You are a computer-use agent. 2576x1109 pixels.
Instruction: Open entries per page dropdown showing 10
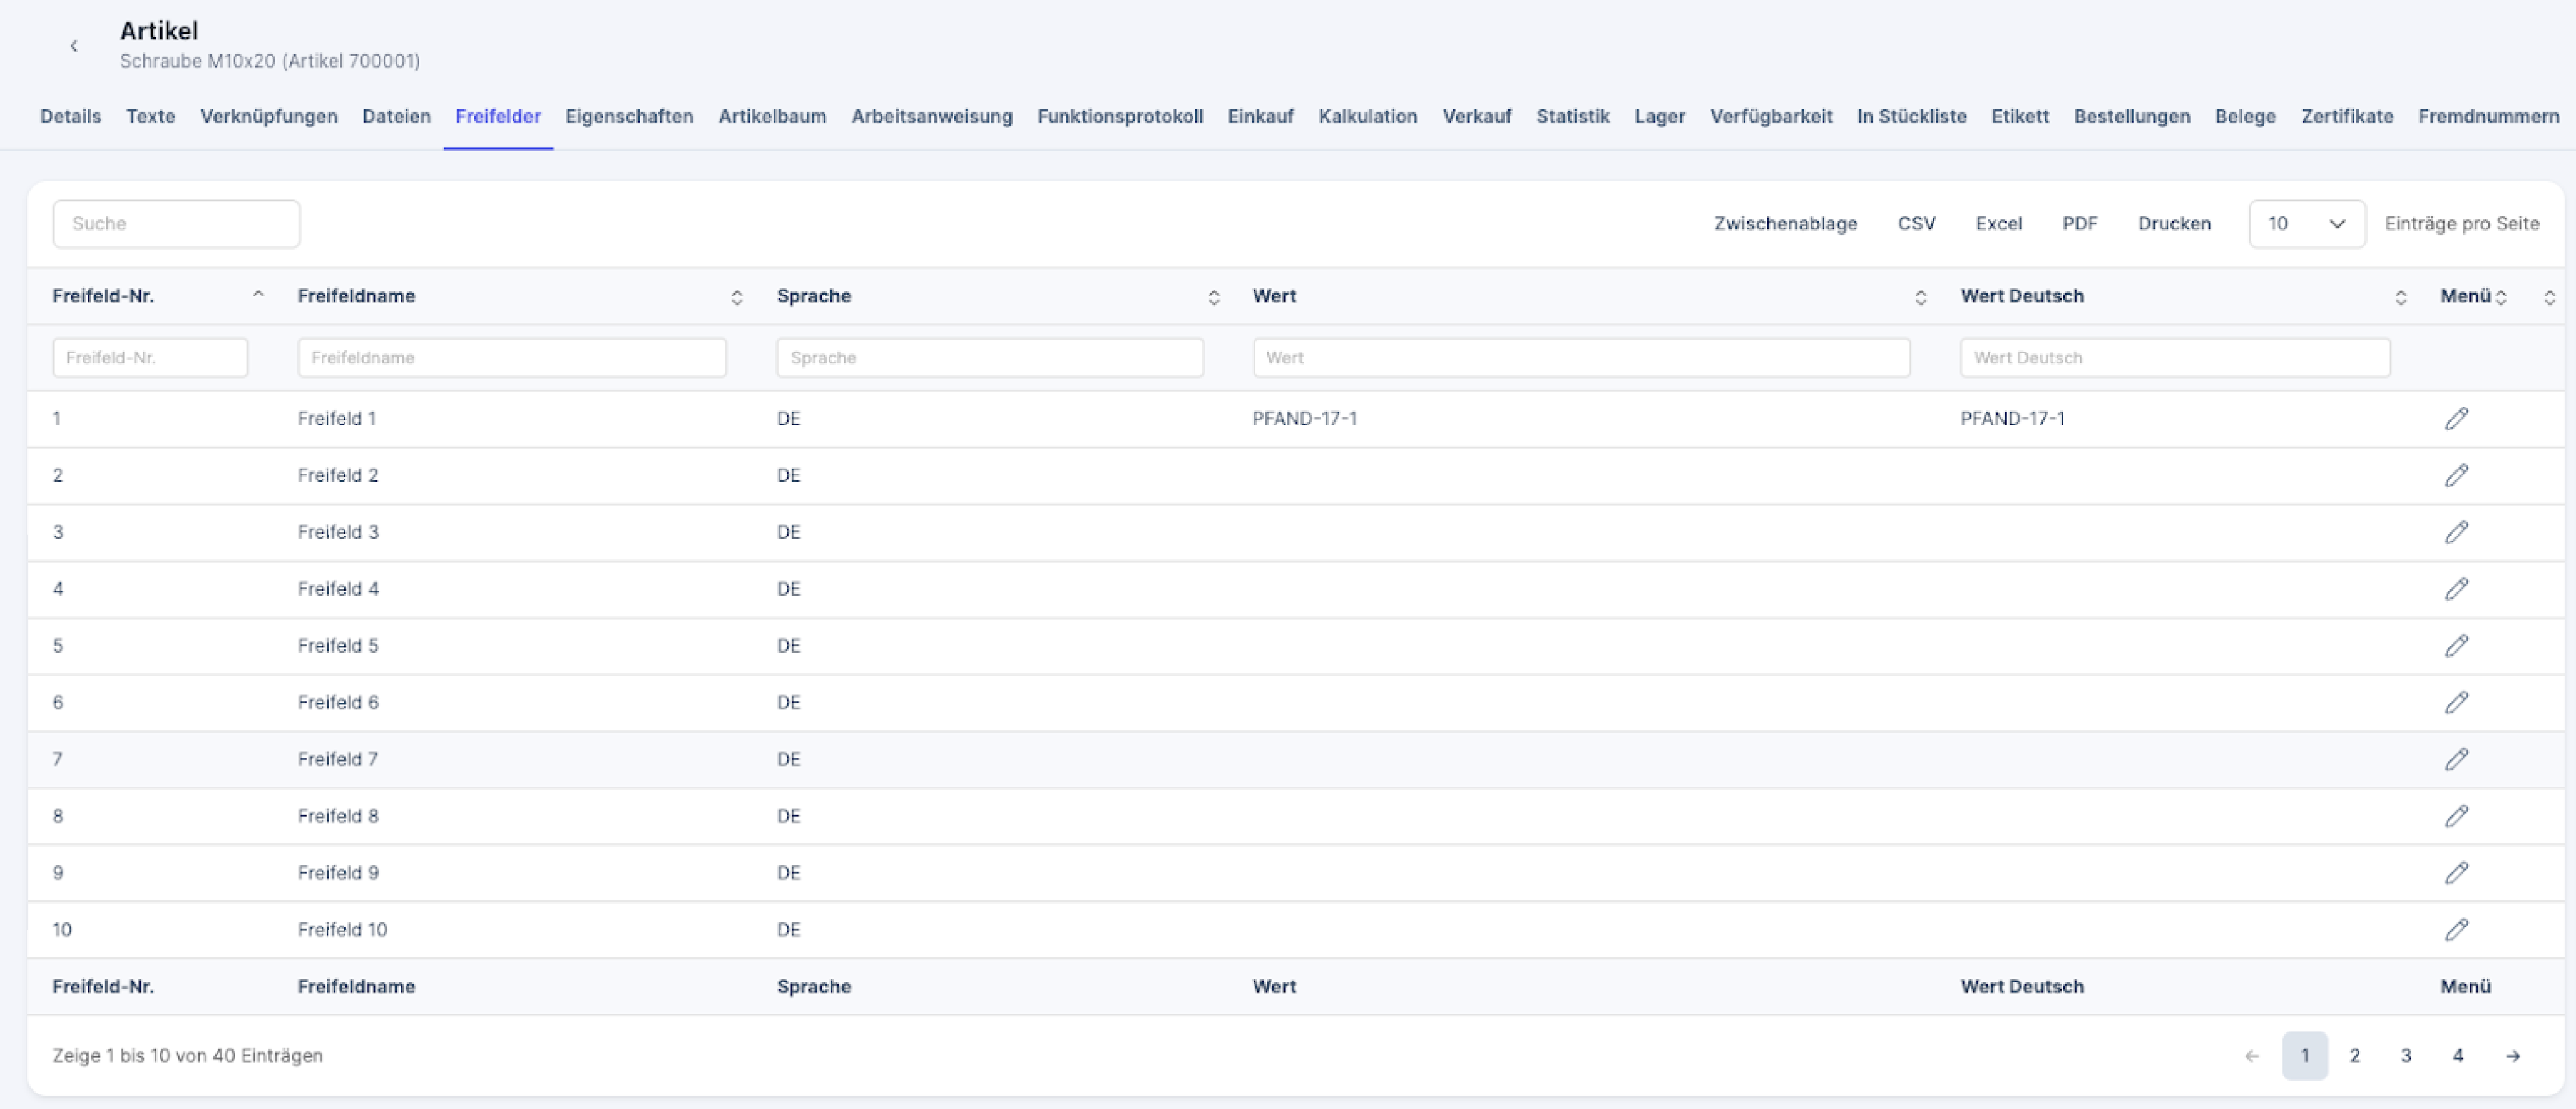(x=2306, y=224)
